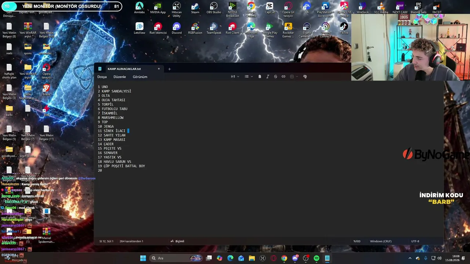Click the Discord desktop icon

coord(177,29)
